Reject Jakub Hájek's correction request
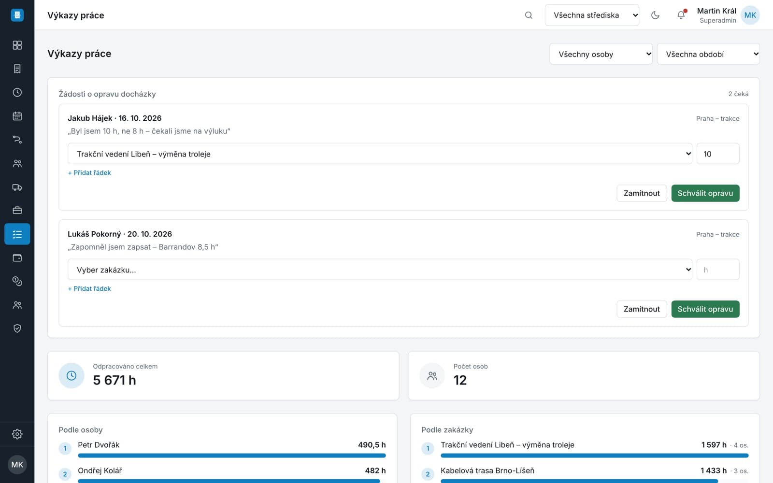Viewport: 773px width, 483px height. (x=642, y=193)
